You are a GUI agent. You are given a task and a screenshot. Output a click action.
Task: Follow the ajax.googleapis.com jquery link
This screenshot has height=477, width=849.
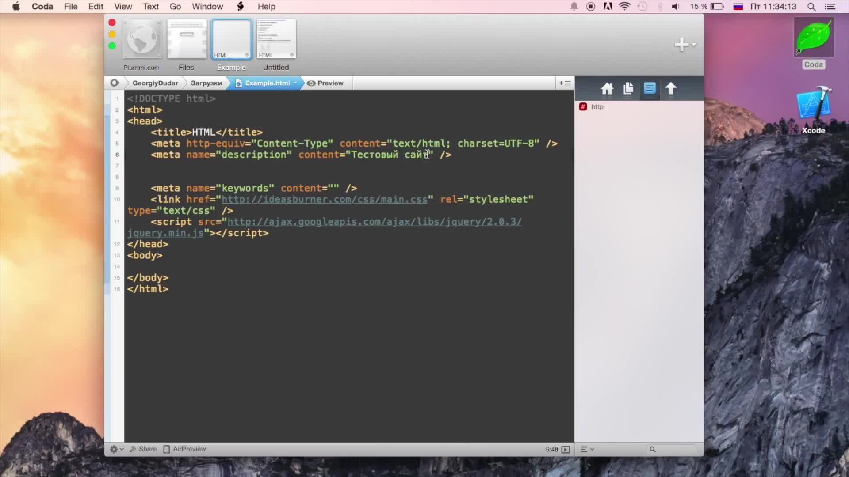(375, 222)
